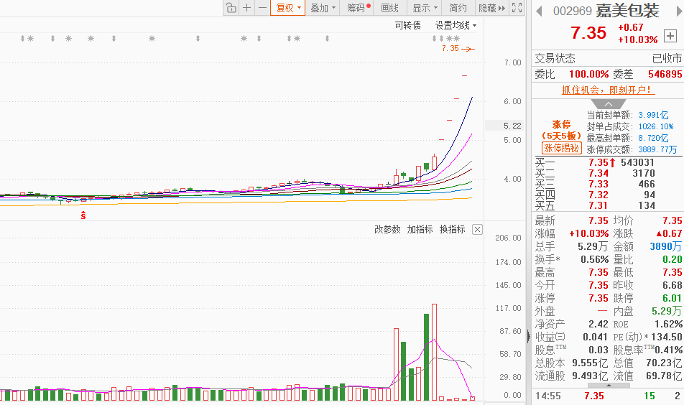Click the stock name 嘉美包装

(627, 11)
